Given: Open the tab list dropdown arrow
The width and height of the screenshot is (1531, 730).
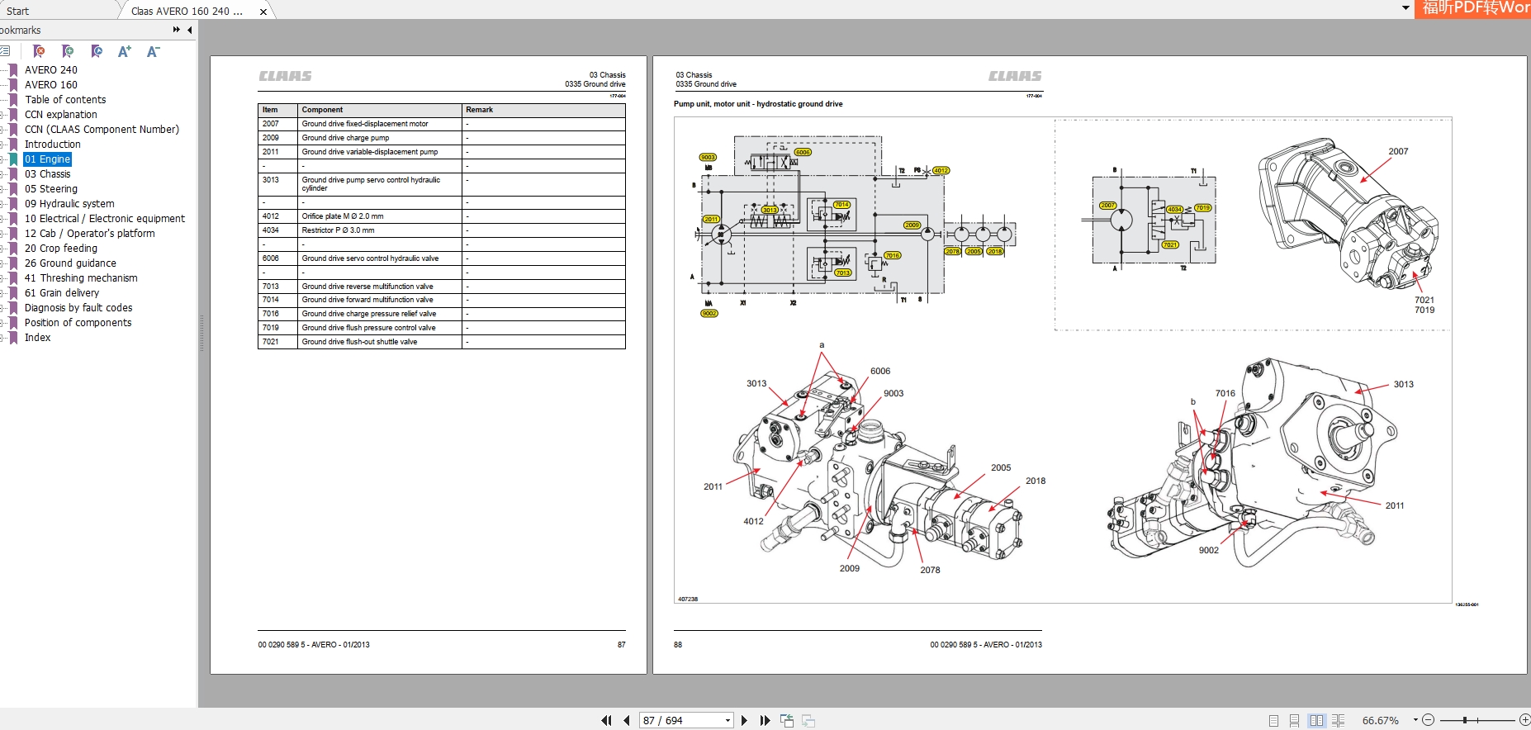Looking at the screenshot, I should click(1405, 8).
